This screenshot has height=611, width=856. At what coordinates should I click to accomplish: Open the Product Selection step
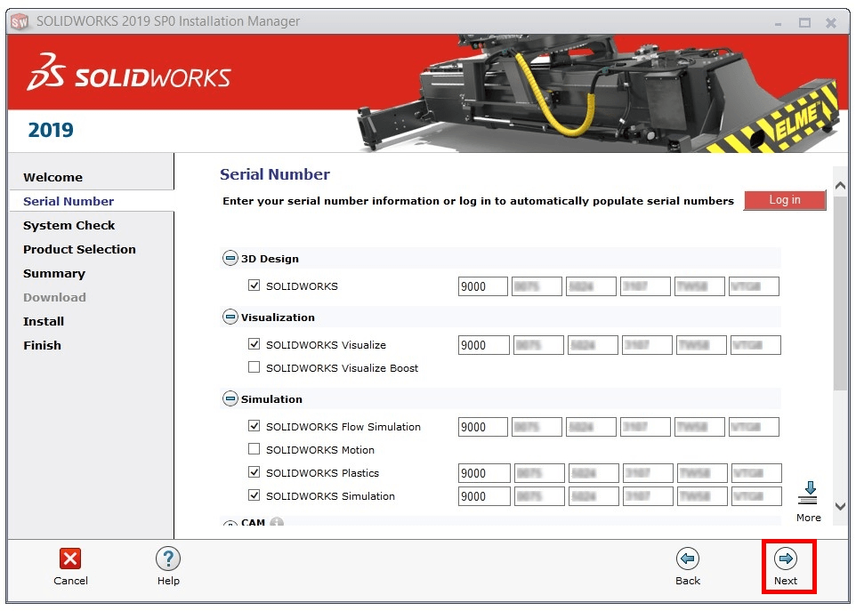pos(80,249)
